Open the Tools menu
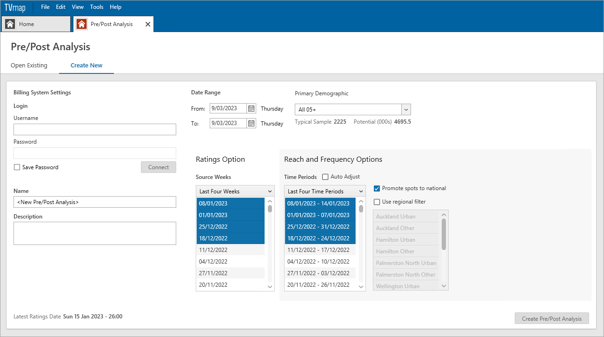This screenshot has height=337, width=604. click(x=97, y=7)
